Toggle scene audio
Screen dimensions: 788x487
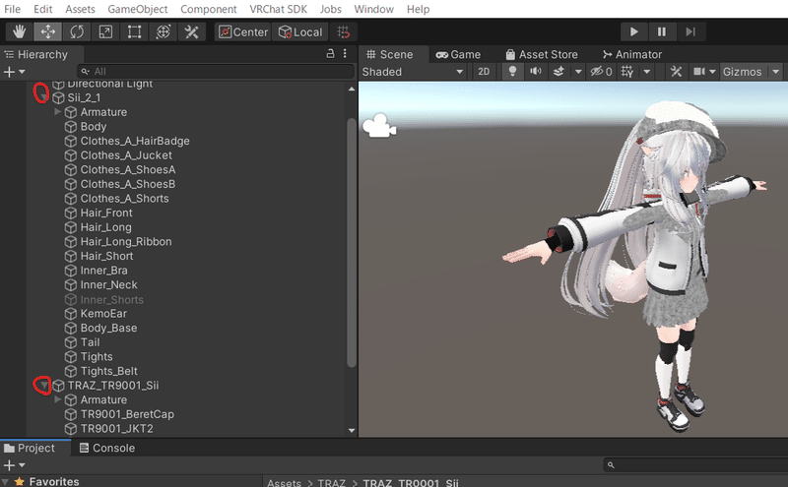click(x=536, y=72)
